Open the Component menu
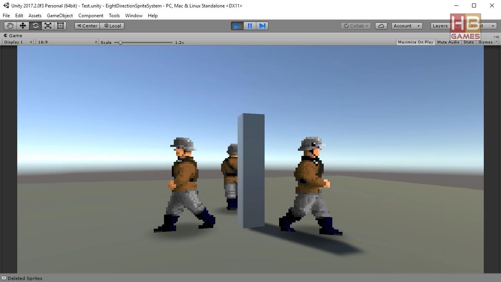This screenshot has height=282, width=501. click(91, 16)
